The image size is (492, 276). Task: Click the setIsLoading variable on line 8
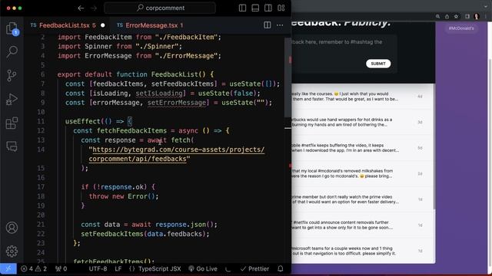159,94
